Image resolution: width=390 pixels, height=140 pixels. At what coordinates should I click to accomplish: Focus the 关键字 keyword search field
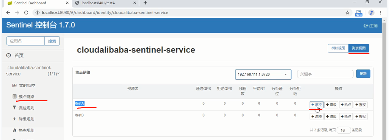pos(325,74)
